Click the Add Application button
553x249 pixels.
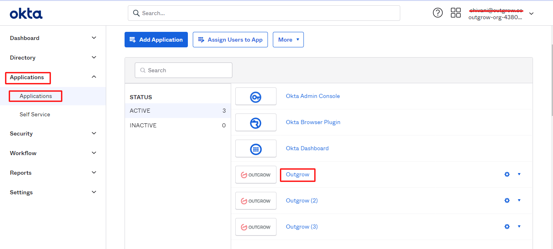[156, 40]
